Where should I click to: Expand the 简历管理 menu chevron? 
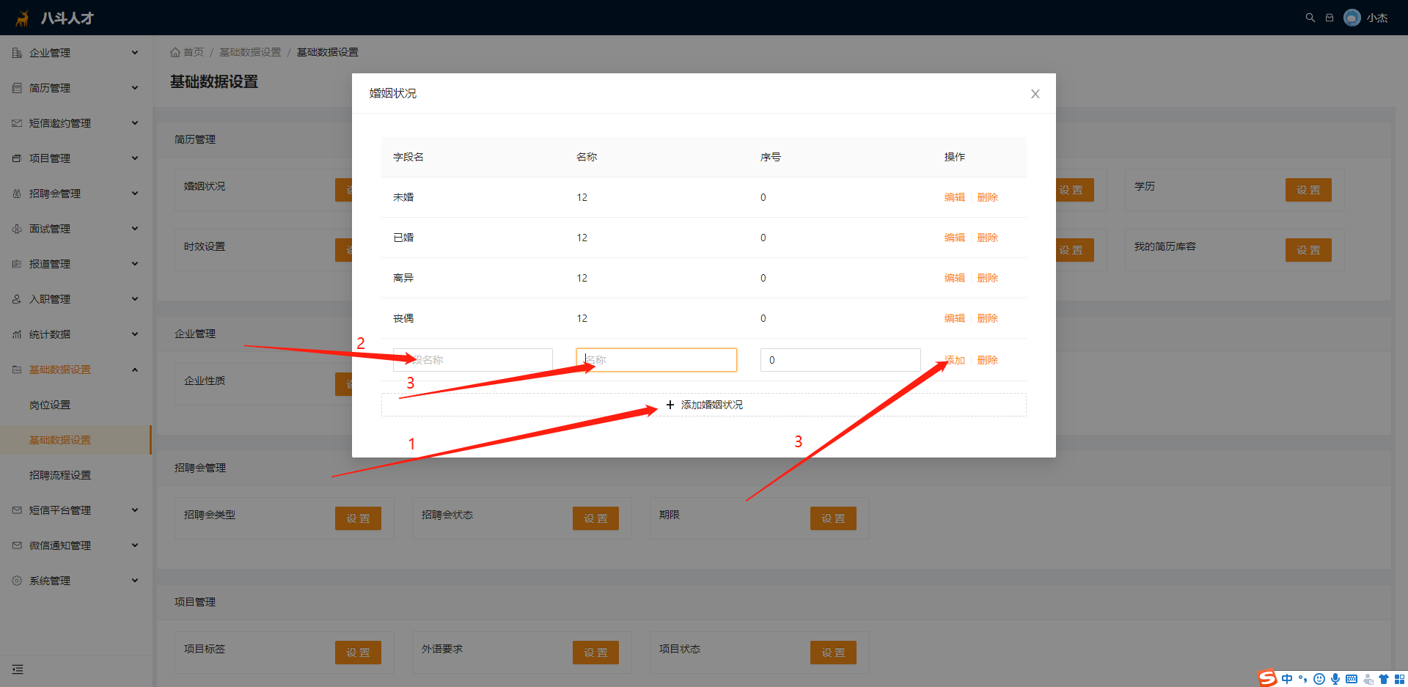(135, 88)
